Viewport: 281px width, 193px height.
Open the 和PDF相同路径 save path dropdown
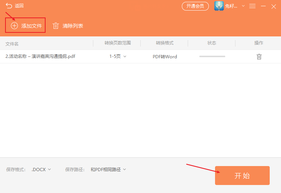point(108,170)
